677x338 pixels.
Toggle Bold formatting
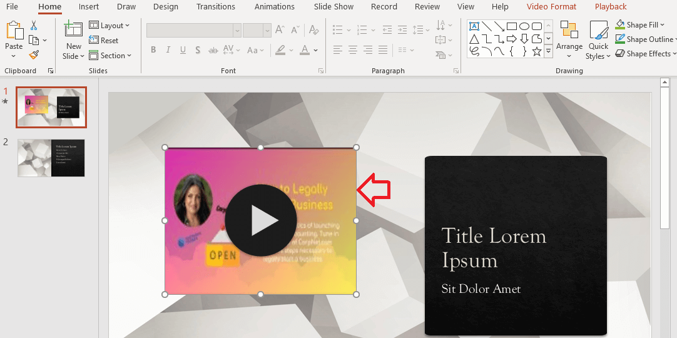[153, 50]
